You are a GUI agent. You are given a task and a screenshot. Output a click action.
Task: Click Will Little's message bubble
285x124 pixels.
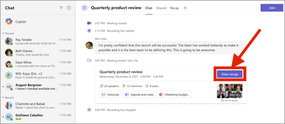click(171, 48)
